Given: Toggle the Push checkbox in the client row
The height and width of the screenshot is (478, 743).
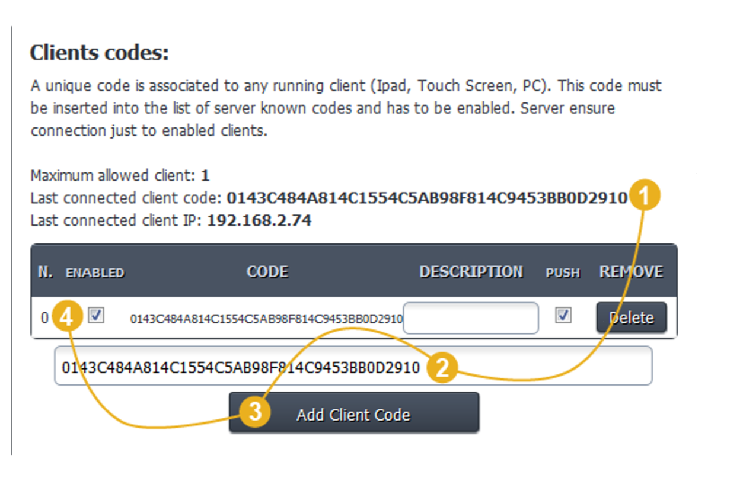Looking at the screenshot, I should [x=563, y=316].
